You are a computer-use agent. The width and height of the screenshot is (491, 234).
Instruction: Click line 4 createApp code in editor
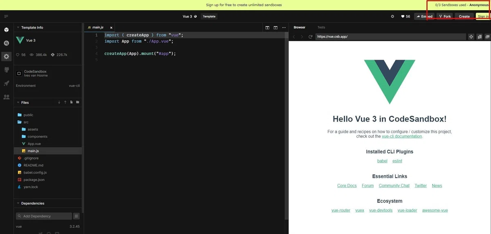coord(140,54)
